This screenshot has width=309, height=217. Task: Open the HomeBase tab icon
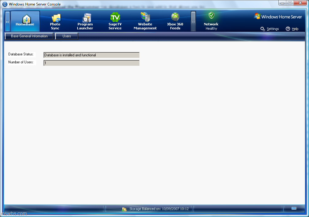(x=26, y=19)
